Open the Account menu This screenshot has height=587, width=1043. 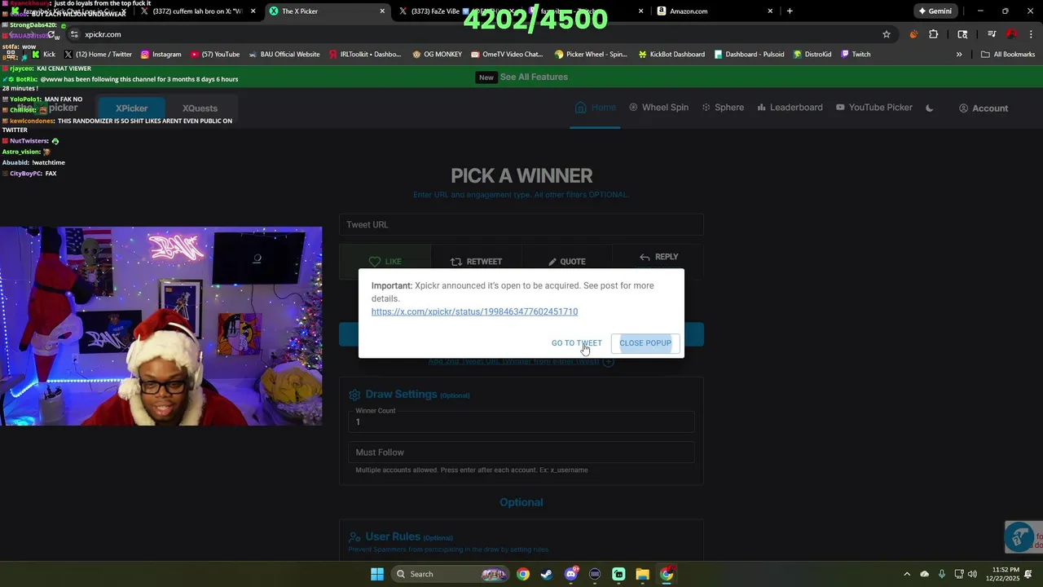click(x=984, y=108)
